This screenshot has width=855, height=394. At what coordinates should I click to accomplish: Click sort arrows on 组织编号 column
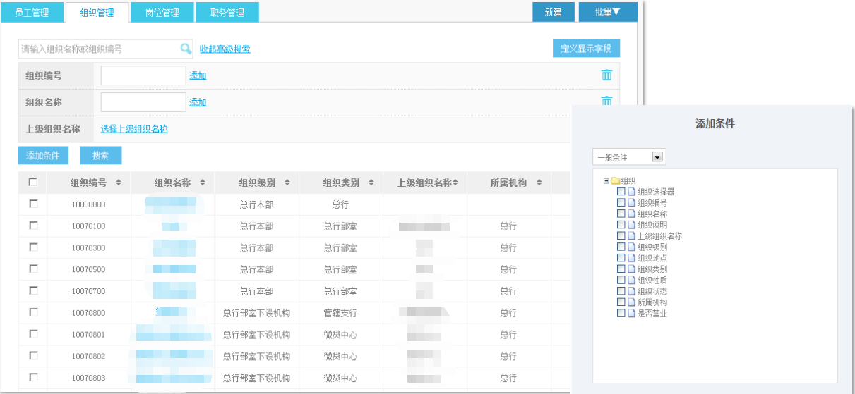[119, 183]
